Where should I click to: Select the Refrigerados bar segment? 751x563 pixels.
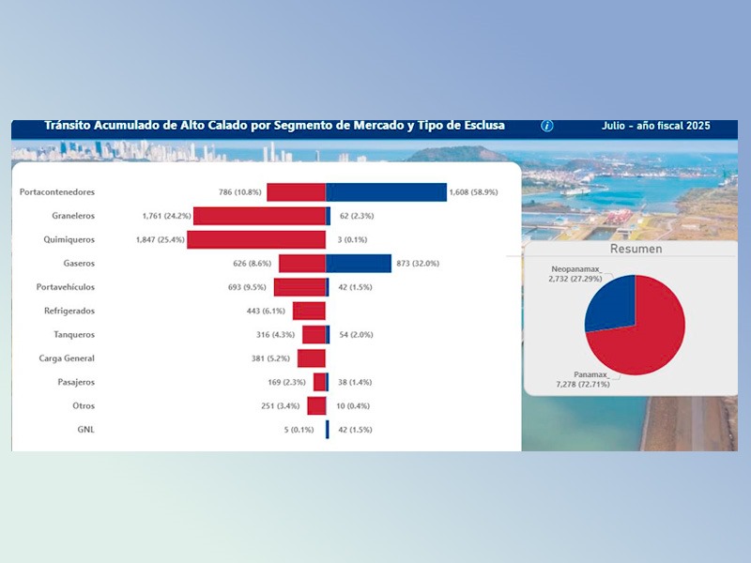pyautogui.click(x=310, y=311)
